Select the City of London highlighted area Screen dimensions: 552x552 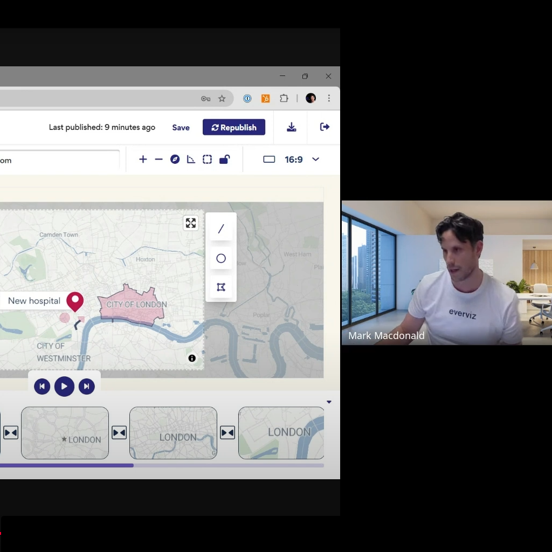point(132,305)
